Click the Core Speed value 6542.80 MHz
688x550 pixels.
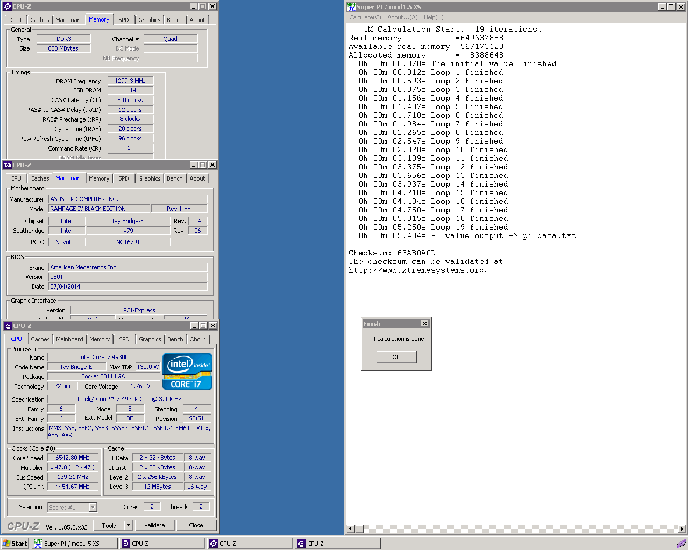click(73, 458)
